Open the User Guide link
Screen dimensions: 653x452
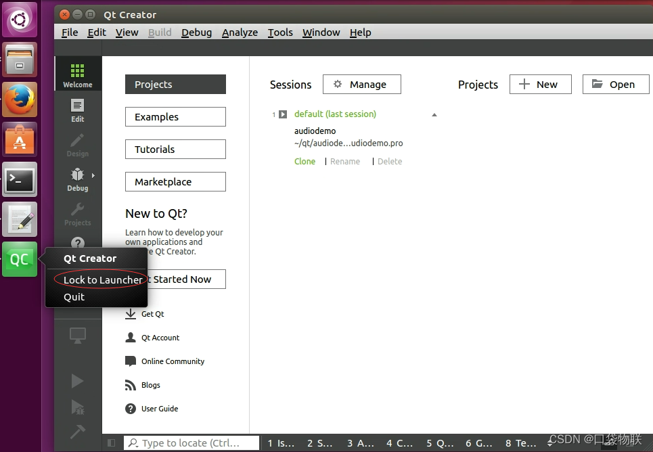152,409
